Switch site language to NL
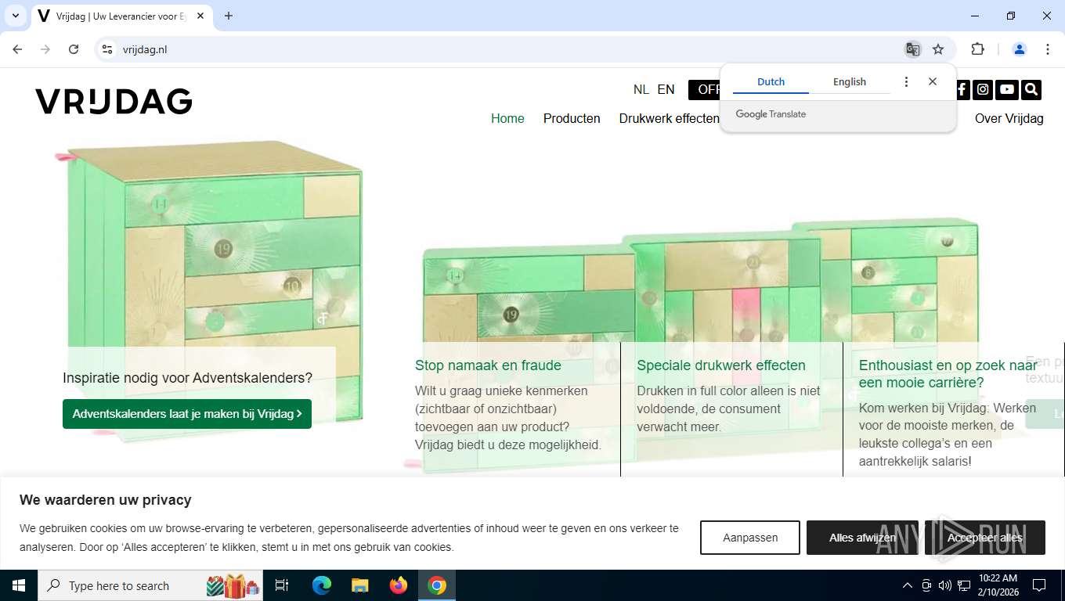The height and width of the screenshot is (601, 1065). 641,89
